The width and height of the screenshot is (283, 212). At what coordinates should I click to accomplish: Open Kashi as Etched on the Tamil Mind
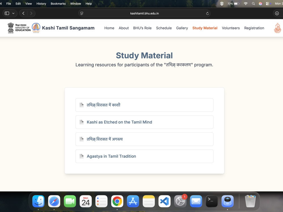point(144,122)
